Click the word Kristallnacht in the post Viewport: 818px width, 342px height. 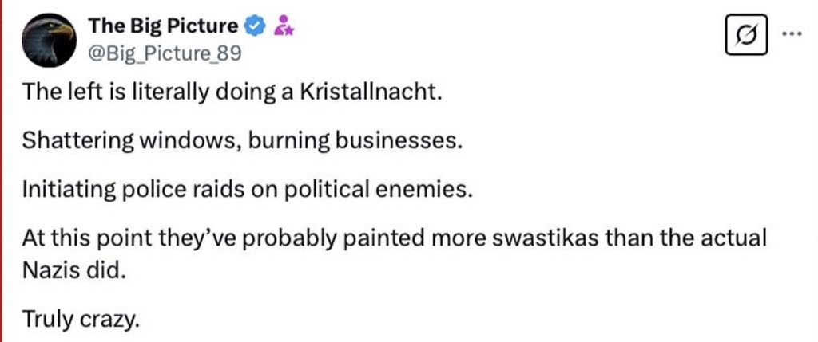(x=371, y=92)
